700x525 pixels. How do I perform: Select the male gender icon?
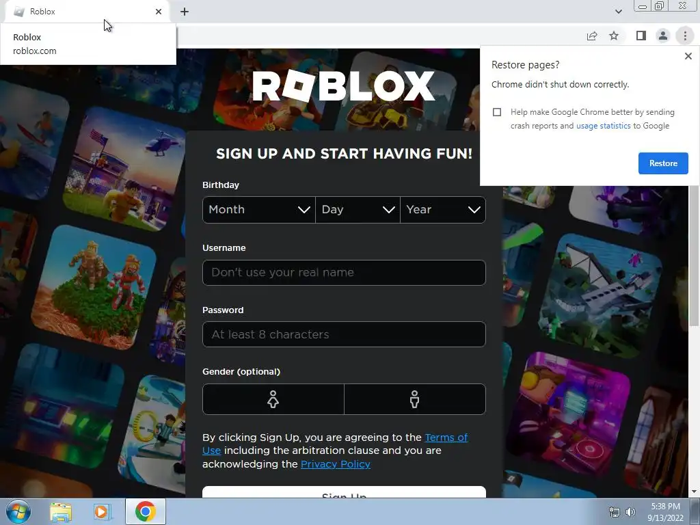click(x=415, y=399)
